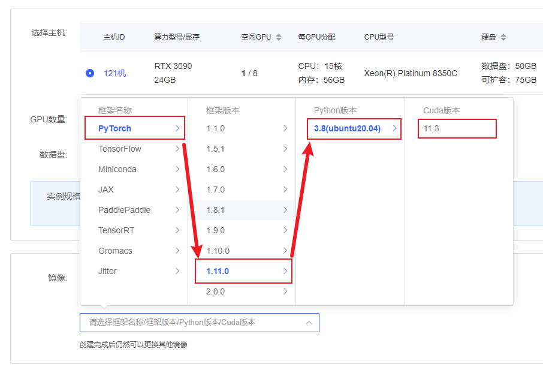Sort by the 空闲GPU column sort icon
Image resolution: width=543 pixels, height=370 pixels.
pyautogui.click(x=277, y=37)
